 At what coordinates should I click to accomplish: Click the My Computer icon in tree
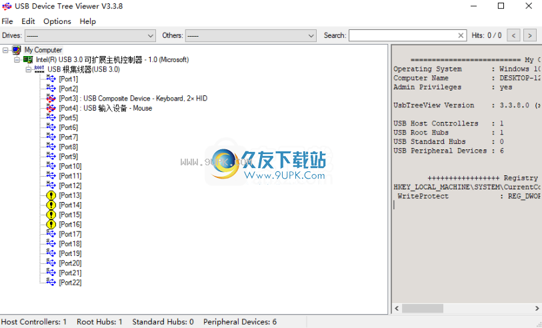[16, 50]
